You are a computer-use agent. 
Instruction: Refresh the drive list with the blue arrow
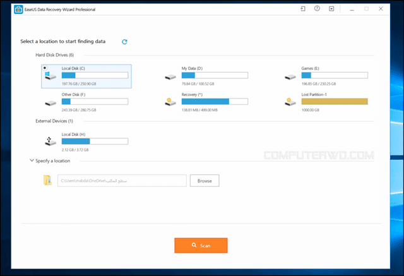(124, 42)
